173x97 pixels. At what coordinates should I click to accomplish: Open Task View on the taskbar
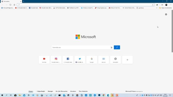[11, 95]
